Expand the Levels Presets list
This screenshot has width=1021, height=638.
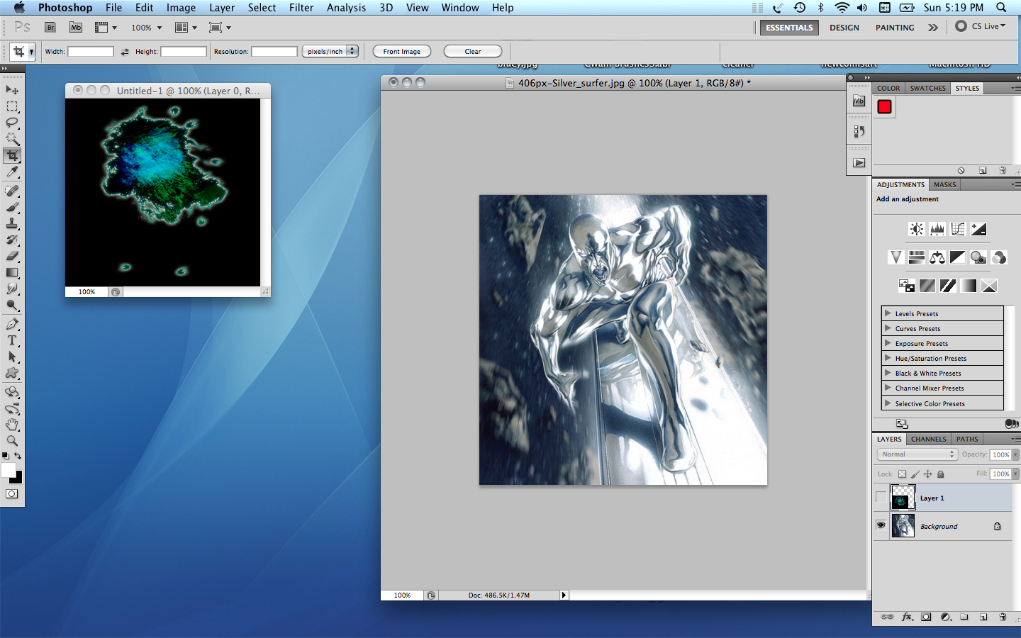(x=913, y=313)
